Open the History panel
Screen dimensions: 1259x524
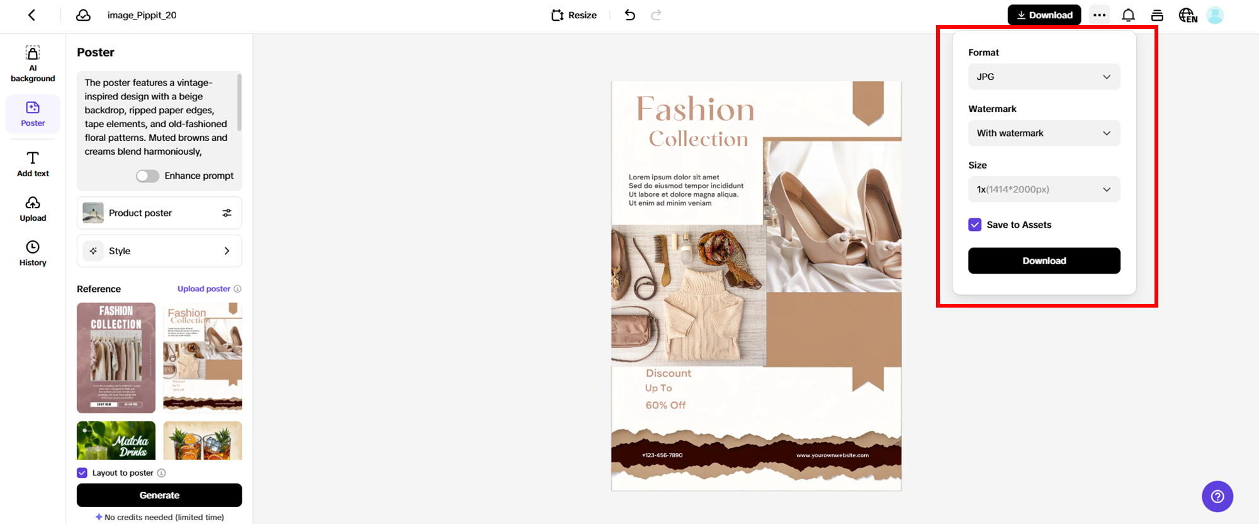(33, 254)
